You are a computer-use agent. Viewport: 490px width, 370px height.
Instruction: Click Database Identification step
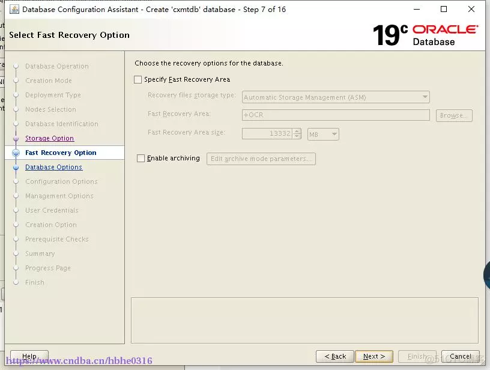[62, 124]
